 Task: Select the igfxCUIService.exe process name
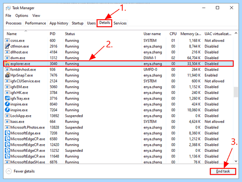25,81
